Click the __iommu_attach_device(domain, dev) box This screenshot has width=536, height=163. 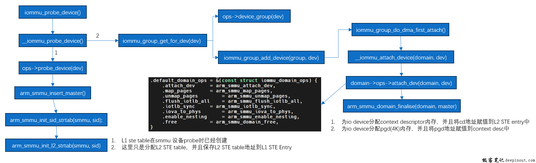pyautogui.click(x=401, y=57)
